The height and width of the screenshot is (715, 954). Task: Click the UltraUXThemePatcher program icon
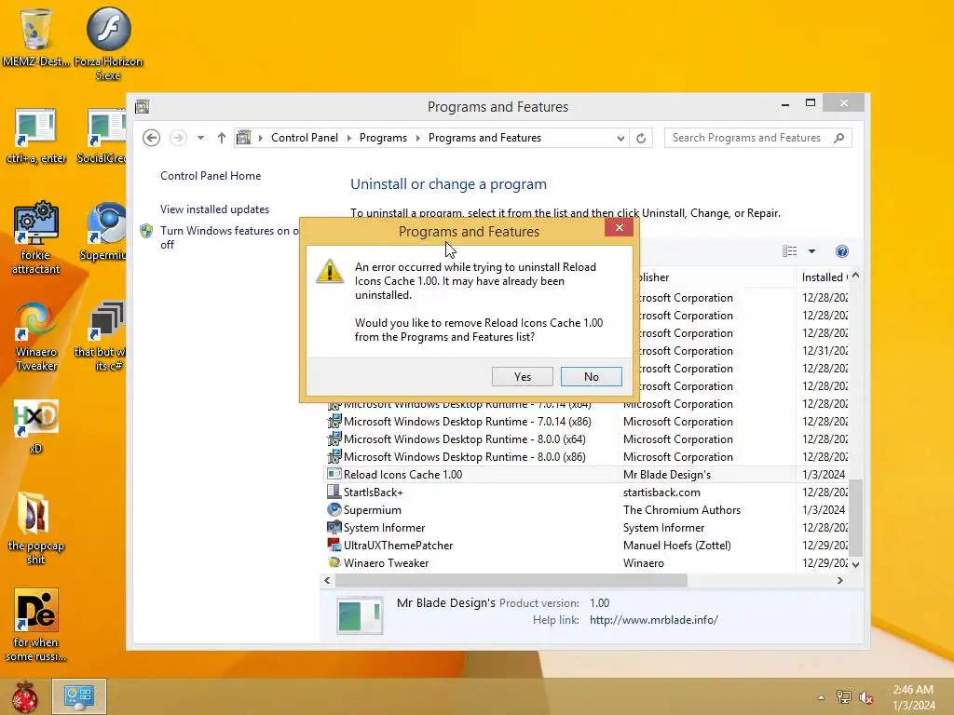click(334, 545)
